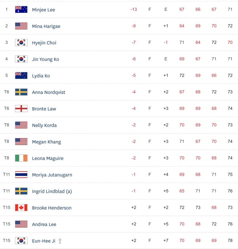Open Anna Nordqvist's player page

coord(49,92)
